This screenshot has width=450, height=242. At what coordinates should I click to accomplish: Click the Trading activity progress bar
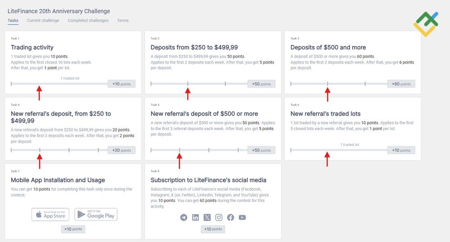pos(59,84)
